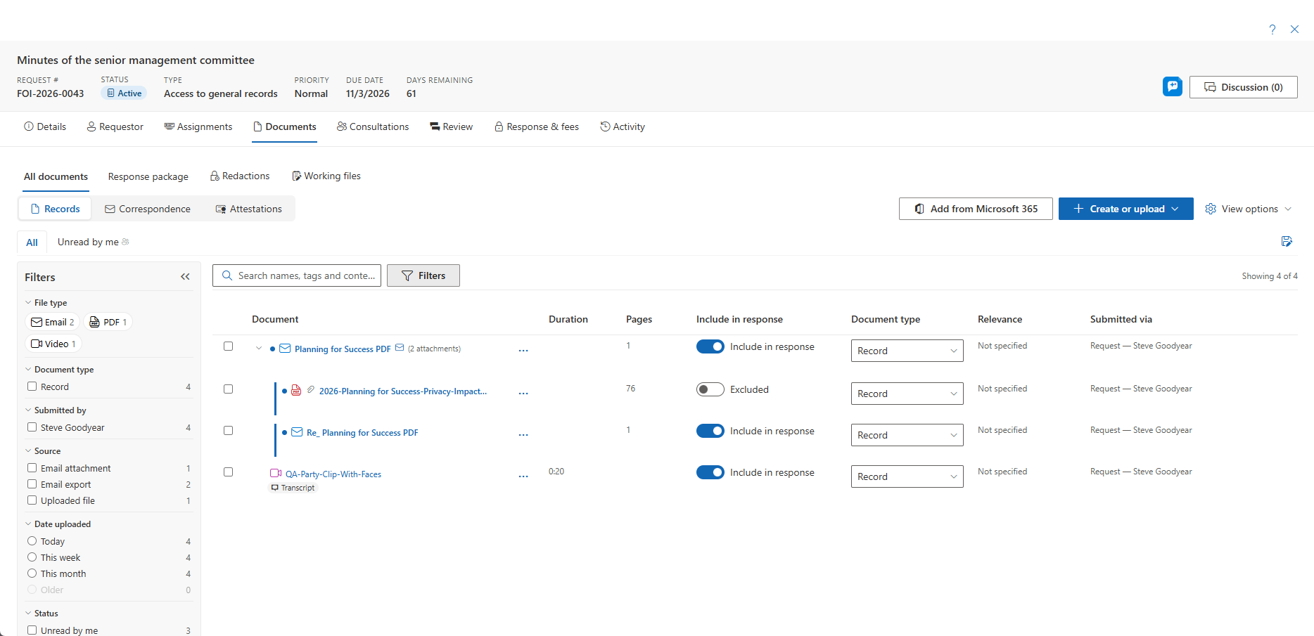Click the Filters button
Image resolution: width=1314 pixels, height=636 pixels.
[x=423, y=275]
